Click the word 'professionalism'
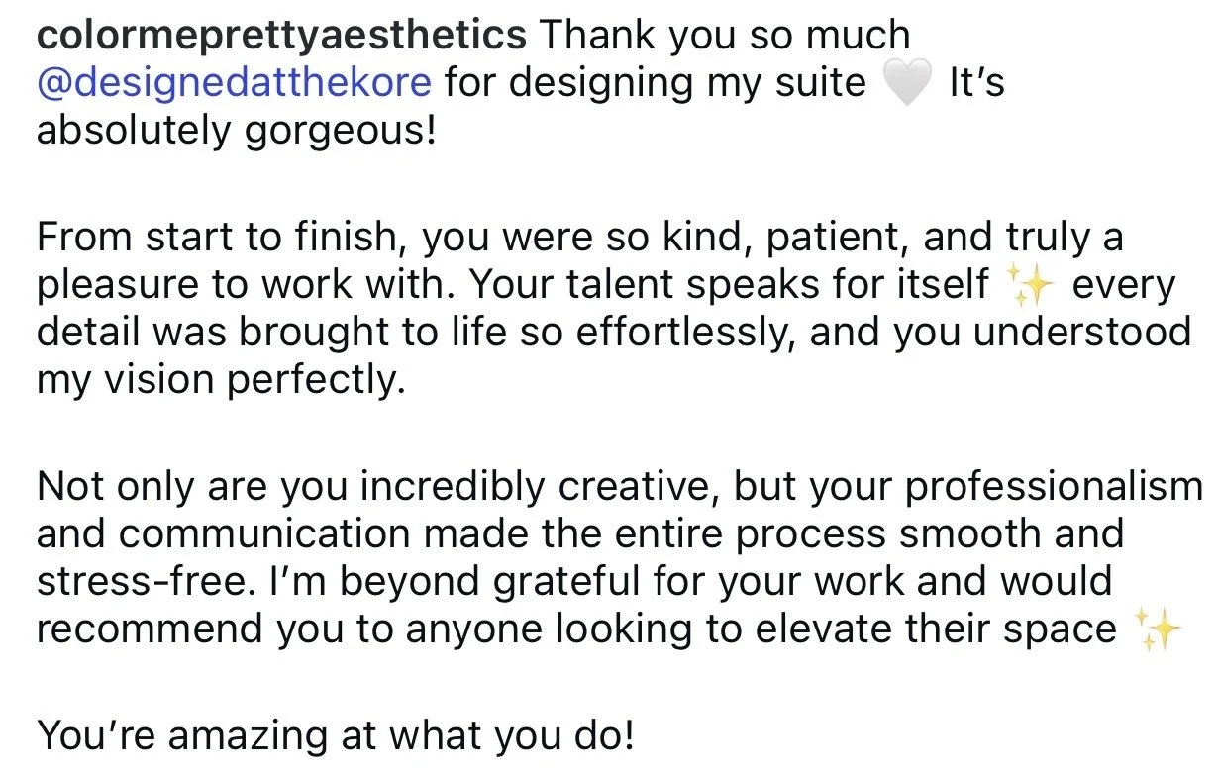The width and height of the screenshot is (1218, 774). (1041, 487)
